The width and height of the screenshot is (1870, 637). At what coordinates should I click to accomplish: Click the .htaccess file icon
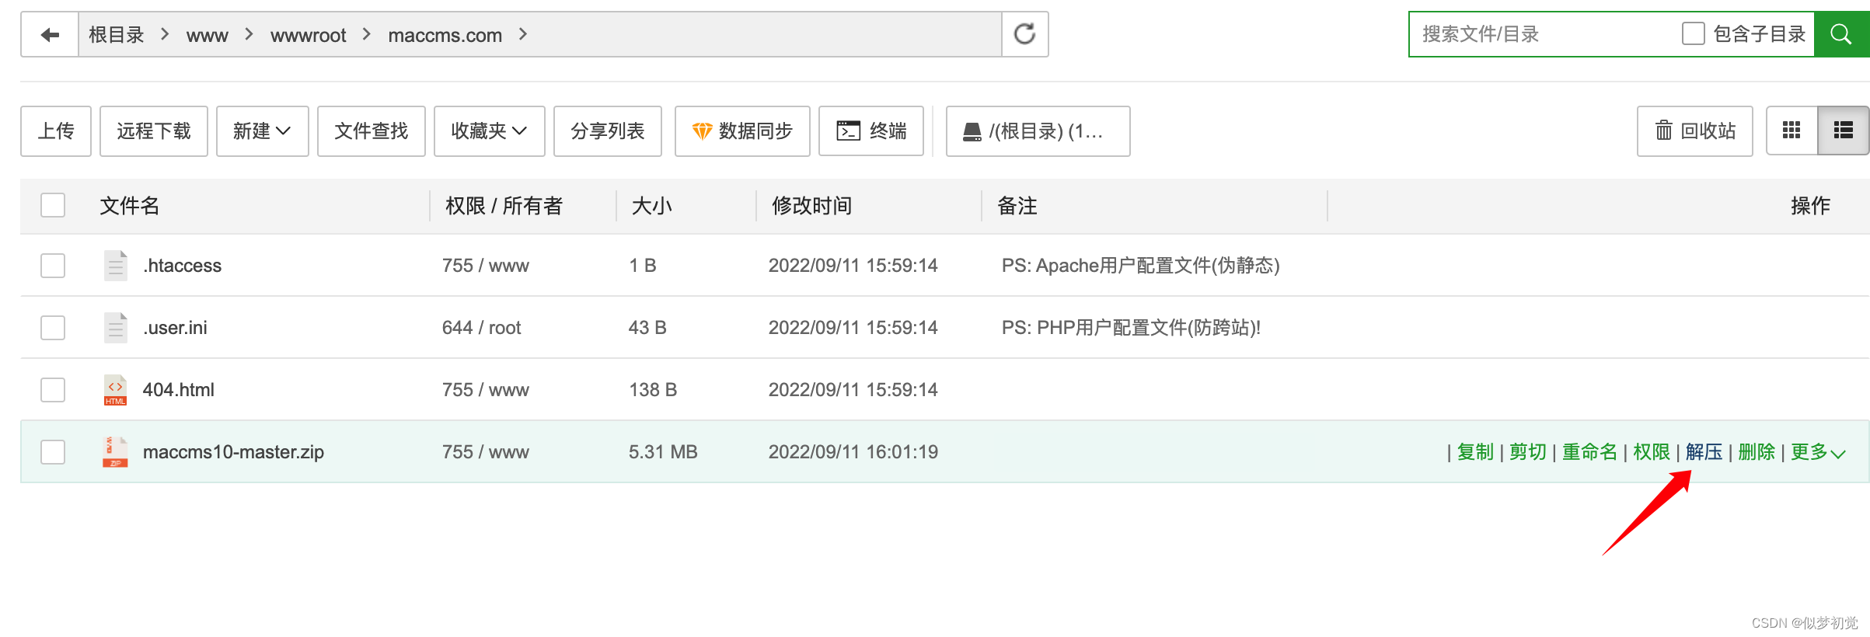tap(116, 265)
